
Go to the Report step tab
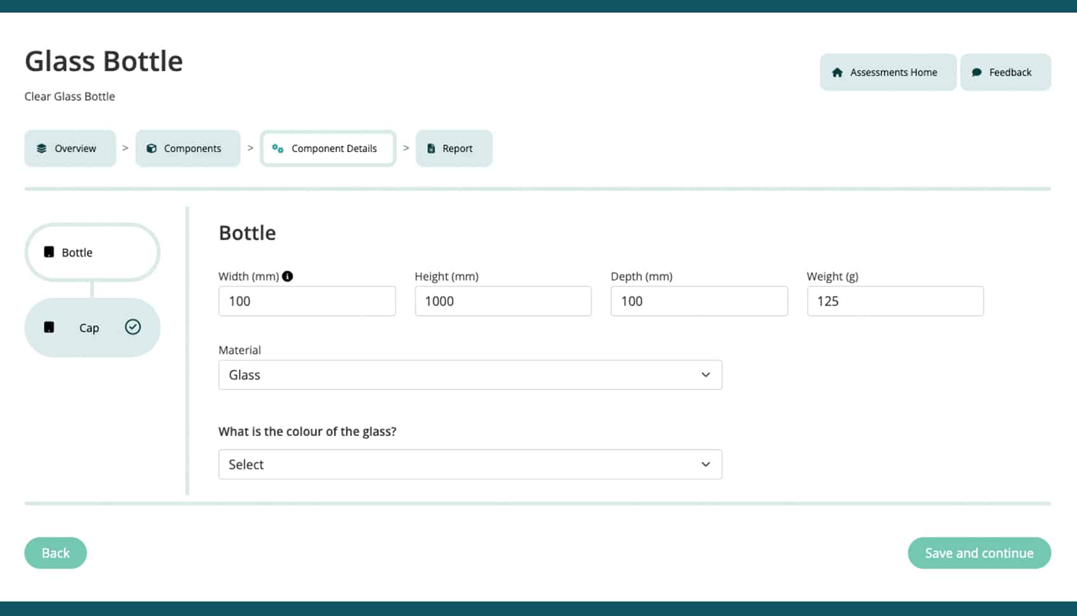454,148
